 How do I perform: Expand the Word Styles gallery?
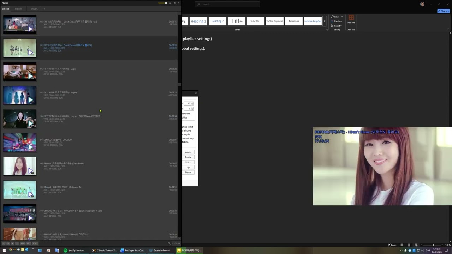coord(325,21)
